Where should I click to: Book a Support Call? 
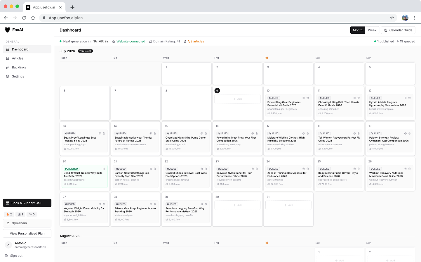coord(27,203)
